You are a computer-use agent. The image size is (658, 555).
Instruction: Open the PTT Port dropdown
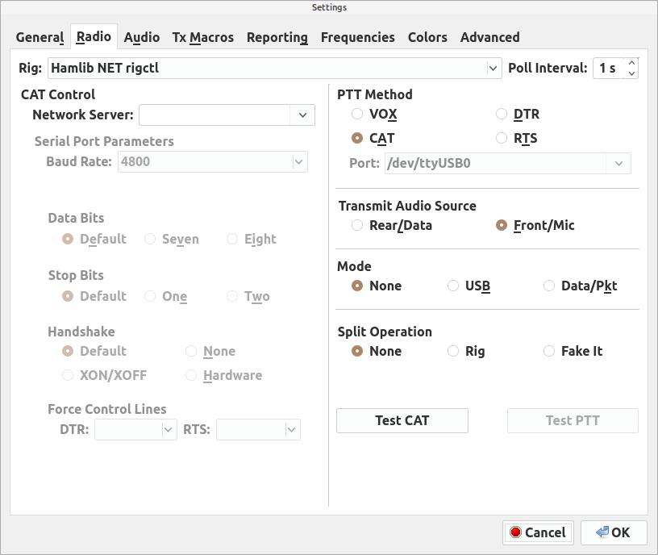pos(618,163)
